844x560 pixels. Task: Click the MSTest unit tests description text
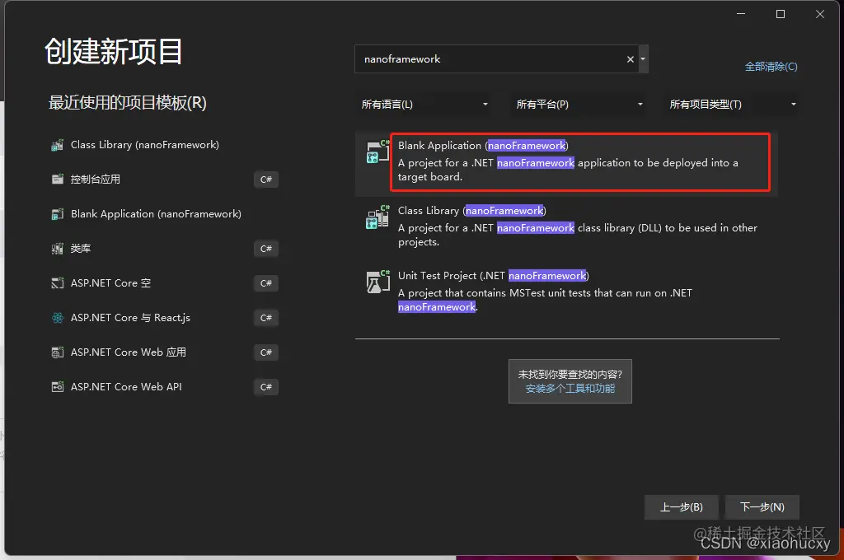point(545,300)
